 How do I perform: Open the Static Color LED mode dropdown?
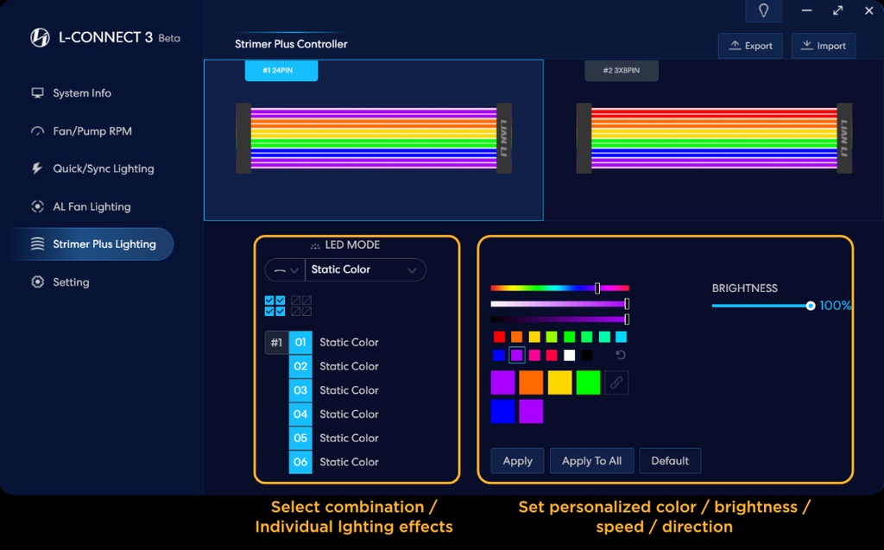365,270
